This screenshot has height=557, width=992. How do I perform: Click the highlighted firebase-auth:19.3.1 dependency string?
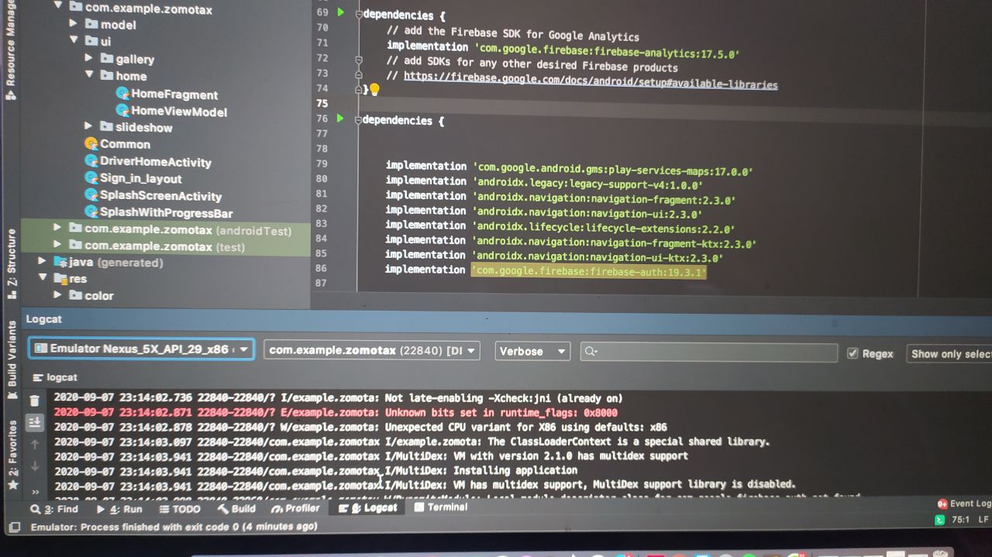(x=589, y=271)
